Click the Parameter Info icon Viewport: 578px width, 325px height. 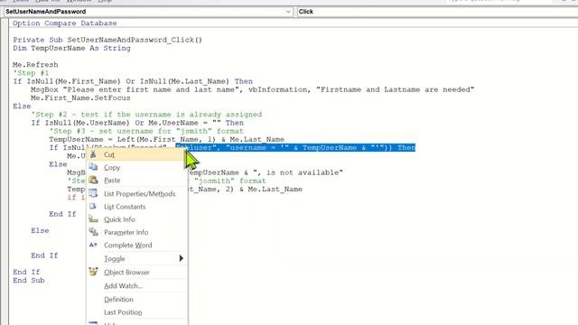(93, 232)
